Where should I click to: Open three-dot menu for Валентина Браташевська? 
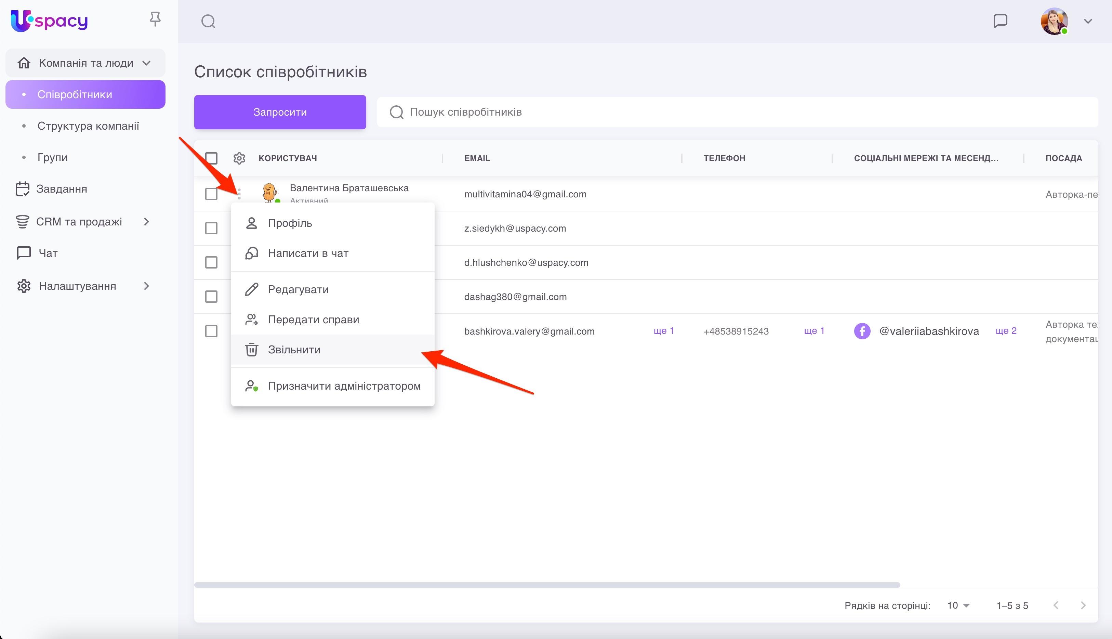coord(239,194)
